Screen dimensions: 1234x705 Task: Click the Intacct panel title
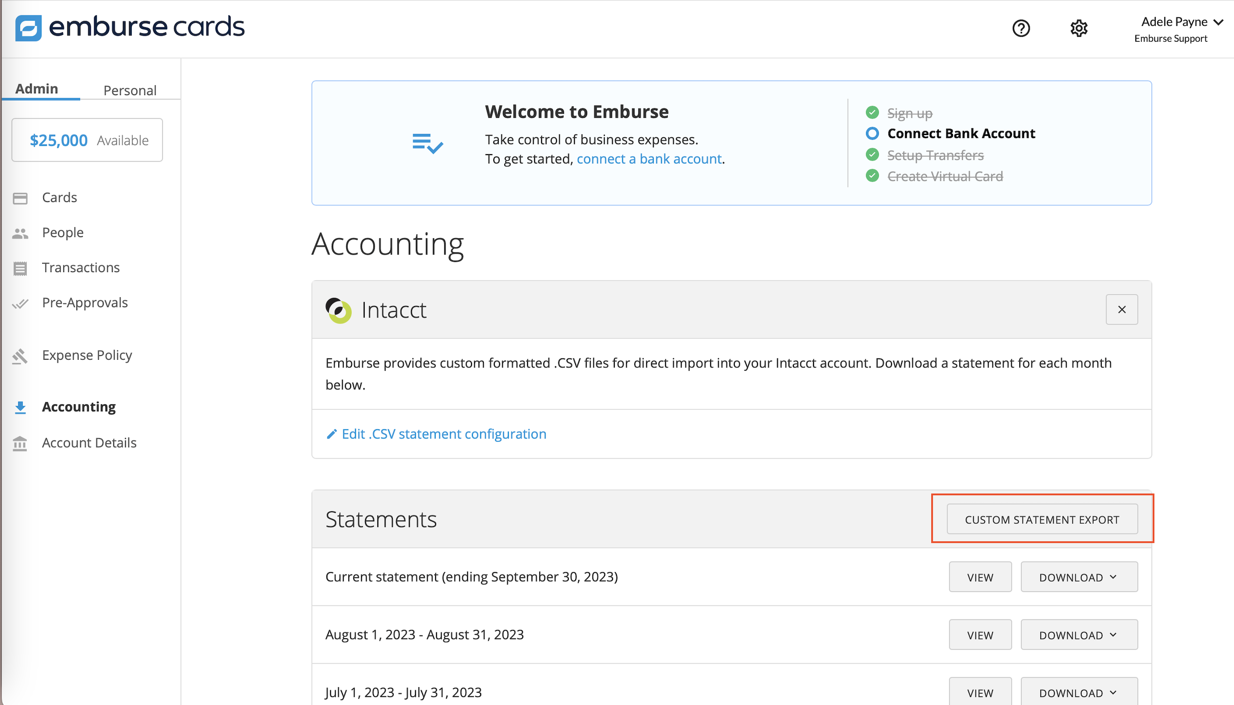[x=394, y=310]
